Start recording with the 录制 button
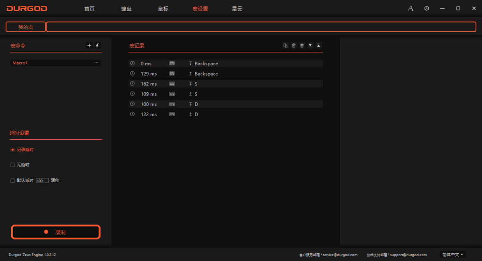The width and height of the screenshot is (482, 261). [x=55, y=232]
